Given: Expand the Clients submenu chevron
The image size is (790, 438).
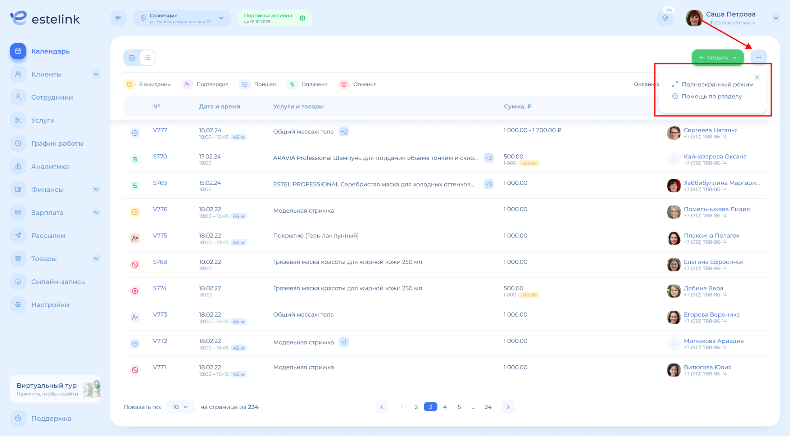Looking at the screenshot, I should pos(96,74).
